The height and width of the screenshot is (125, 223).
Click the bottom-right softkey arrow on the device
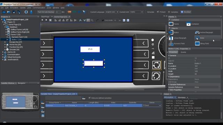tap(143, 76)
